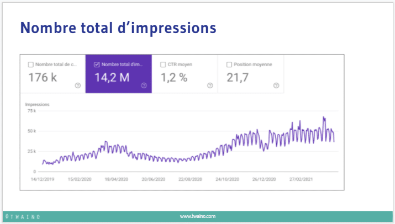
Task: Click the 75 k axis value
Action: (x=31, y=111)
